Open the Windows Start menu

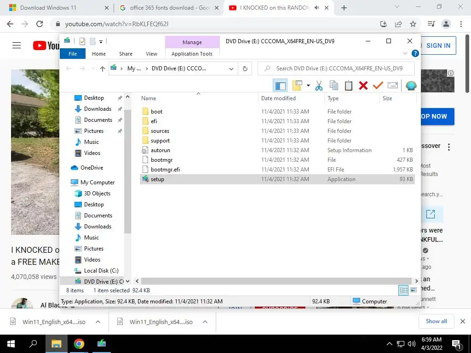(11, 344)
